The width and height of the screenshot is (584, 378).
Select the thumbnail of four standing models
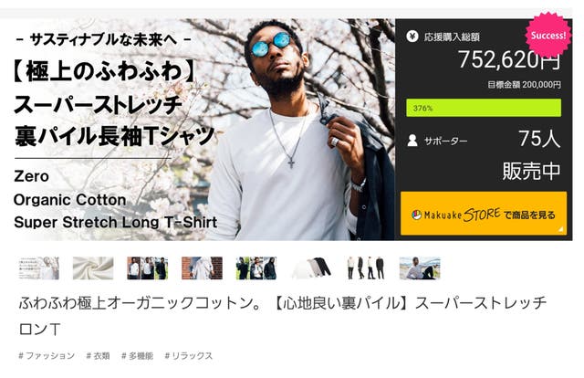[365, 268]
